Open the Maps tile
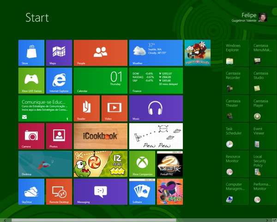Screen dimensions: 277x222 point(59,53)
